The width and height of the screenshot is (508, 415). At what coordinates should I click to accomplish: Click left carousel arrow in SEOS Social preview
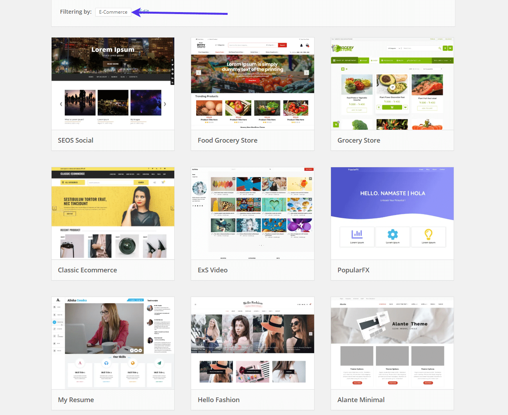tap(61, 104)
